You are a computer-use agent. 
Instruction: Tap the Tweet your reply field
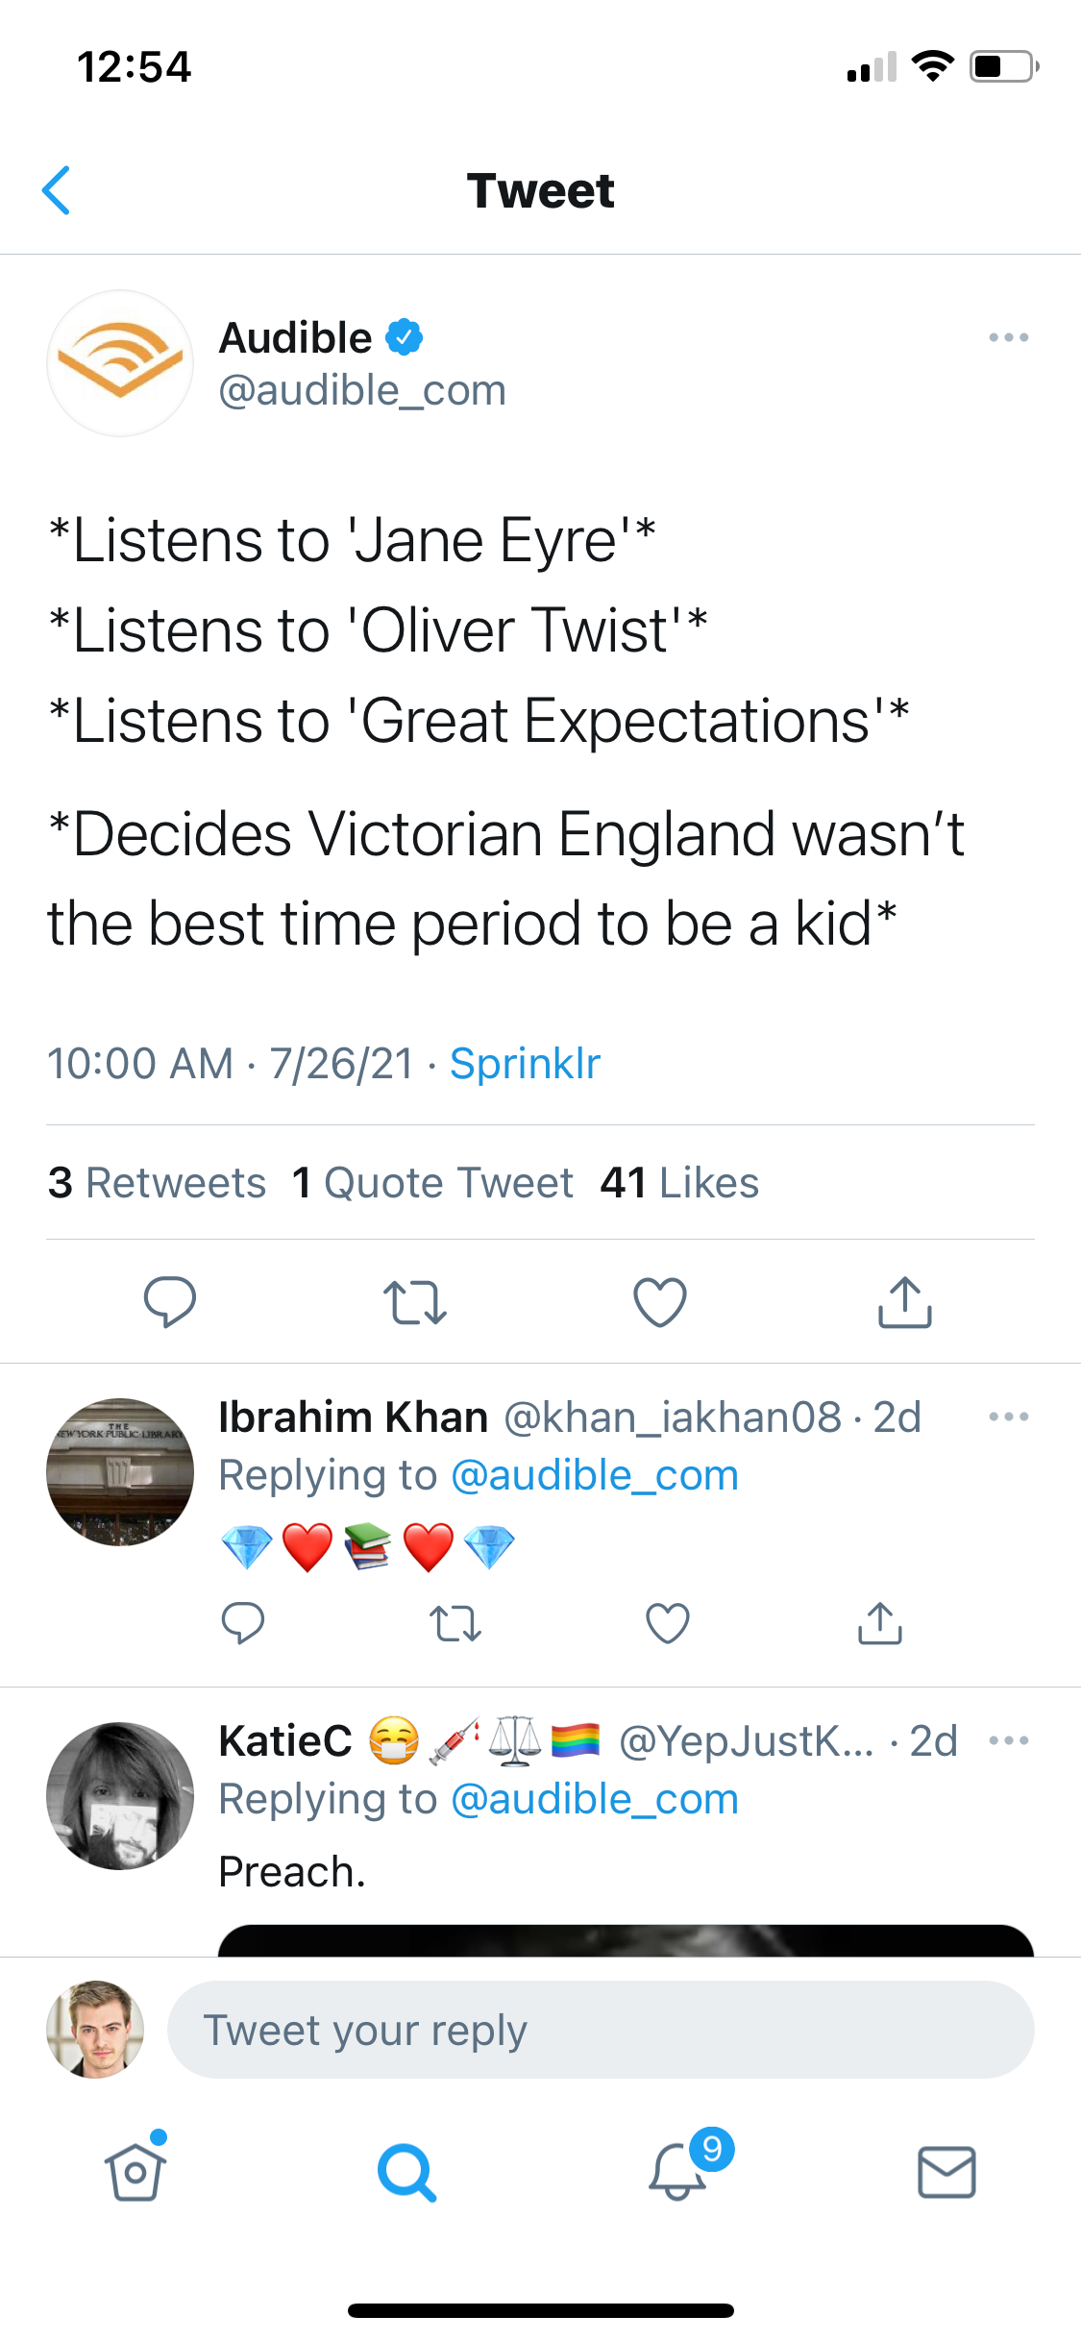tap(601, 2030)
